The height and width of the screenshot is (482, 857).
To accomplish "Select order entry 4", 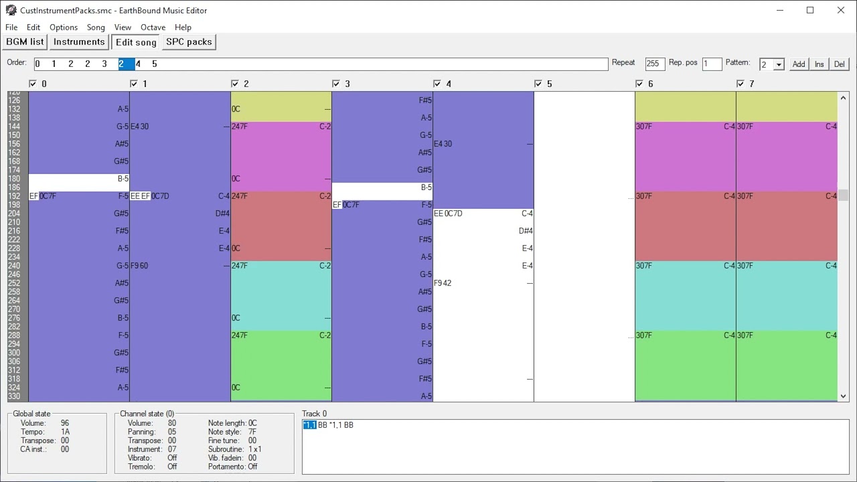I will [x=138, y=64].
